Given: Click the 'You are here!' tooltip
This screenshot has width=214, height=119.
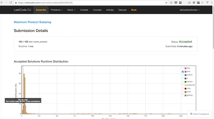Looking at the screenshot, I should 23,100.
